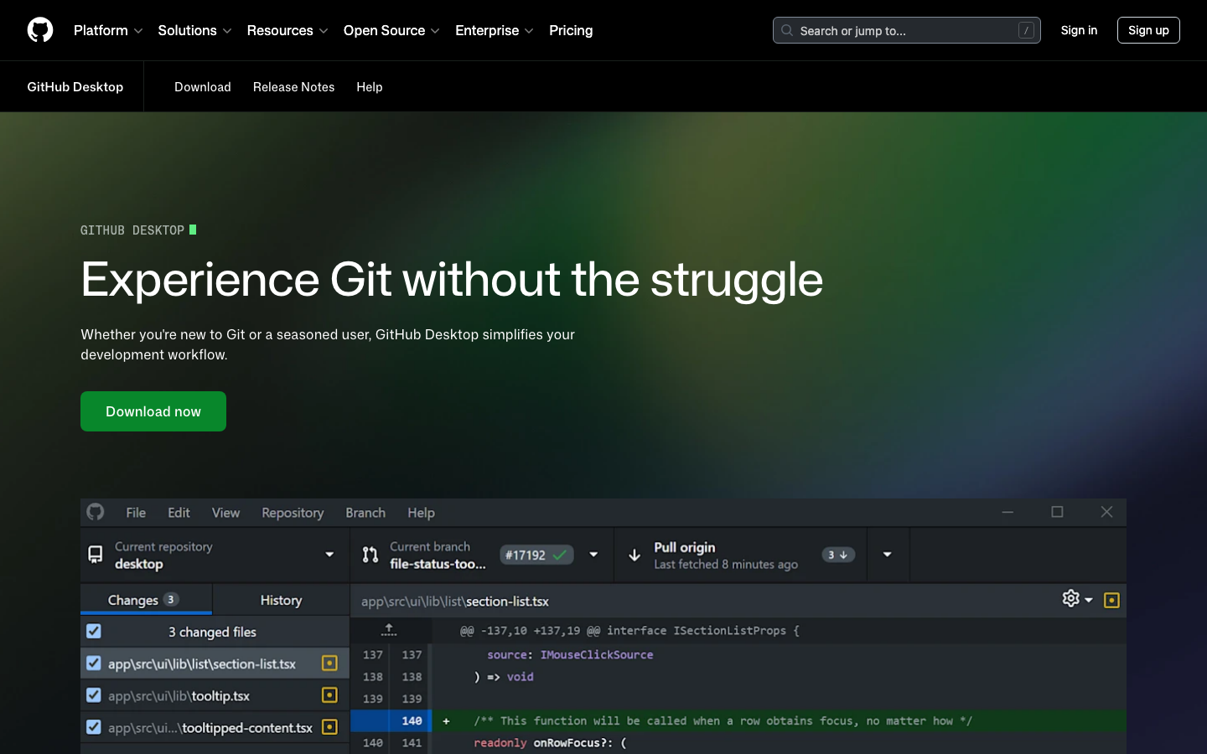Open the Download nav link
The height and width of the screenshot is (754, 1207).
(x=203, y=87)
